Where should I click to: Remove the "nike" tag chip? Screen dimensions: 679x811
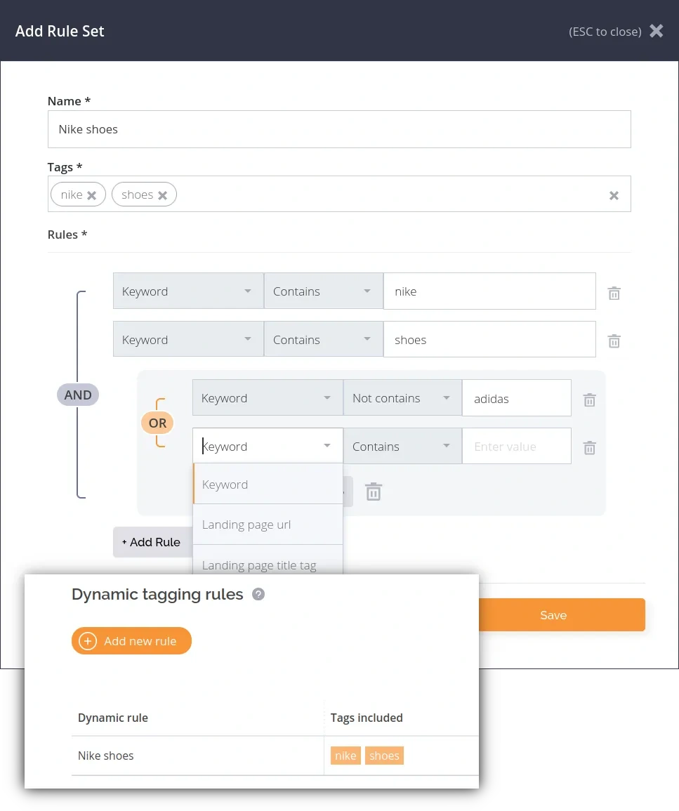(x=93, y=194)
